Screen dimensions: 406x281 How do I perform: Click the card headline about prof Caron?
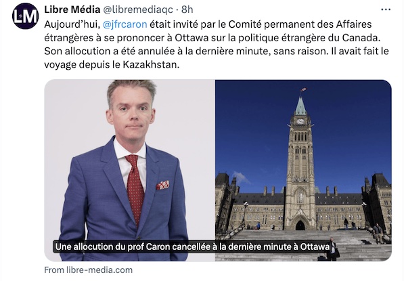[192, 246]
